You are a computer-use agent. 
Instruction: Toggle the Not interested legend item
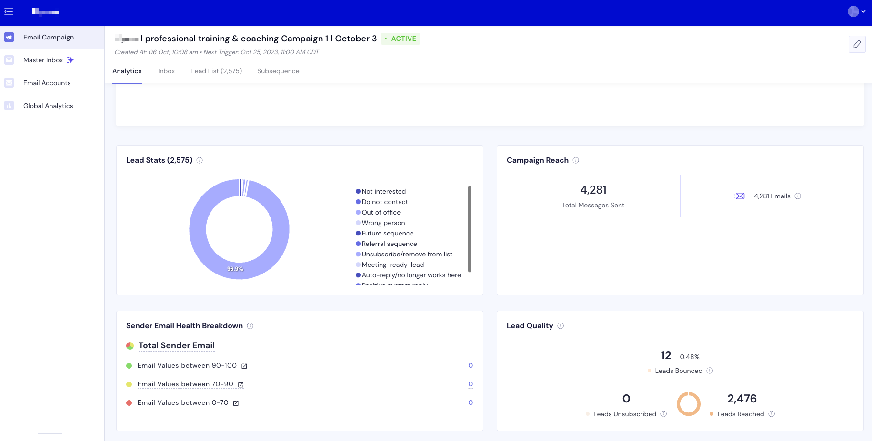[x=383, y=191]
